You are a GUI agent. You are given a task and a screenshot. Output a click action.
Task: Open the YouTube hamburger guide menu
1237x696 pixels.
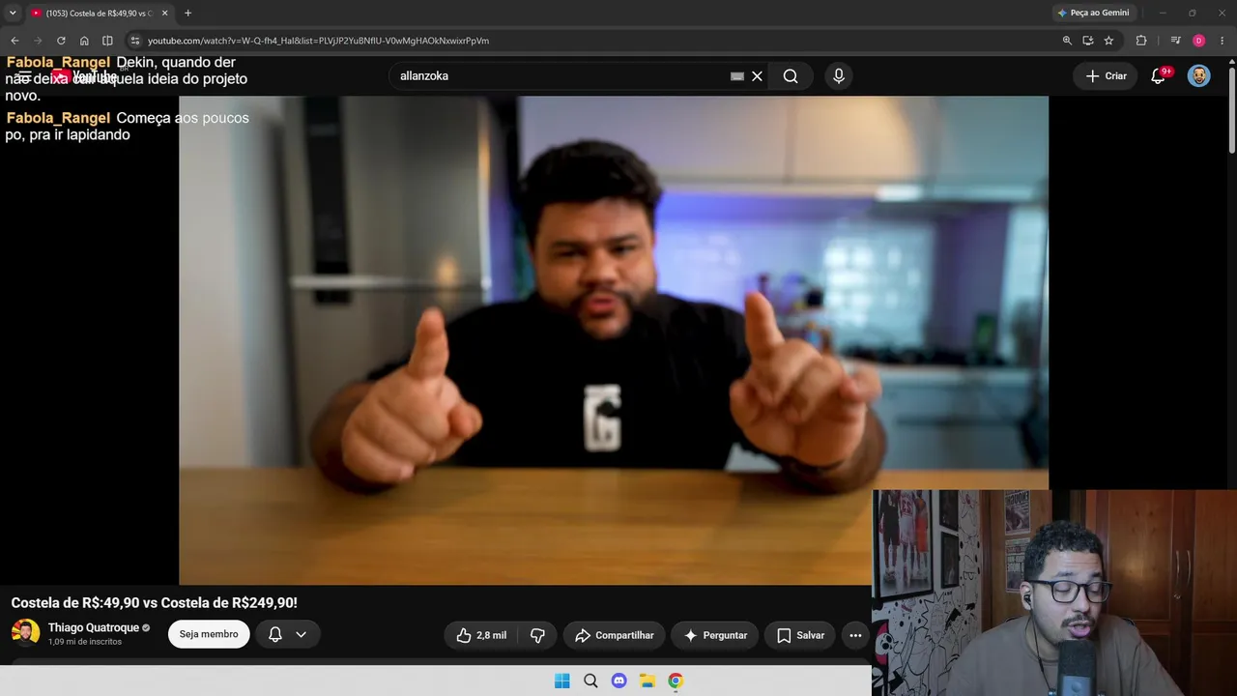tap(24, 75)
